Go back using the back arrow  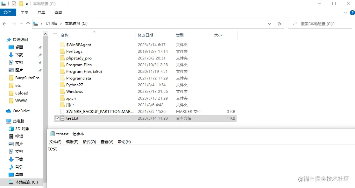point(4,24)
